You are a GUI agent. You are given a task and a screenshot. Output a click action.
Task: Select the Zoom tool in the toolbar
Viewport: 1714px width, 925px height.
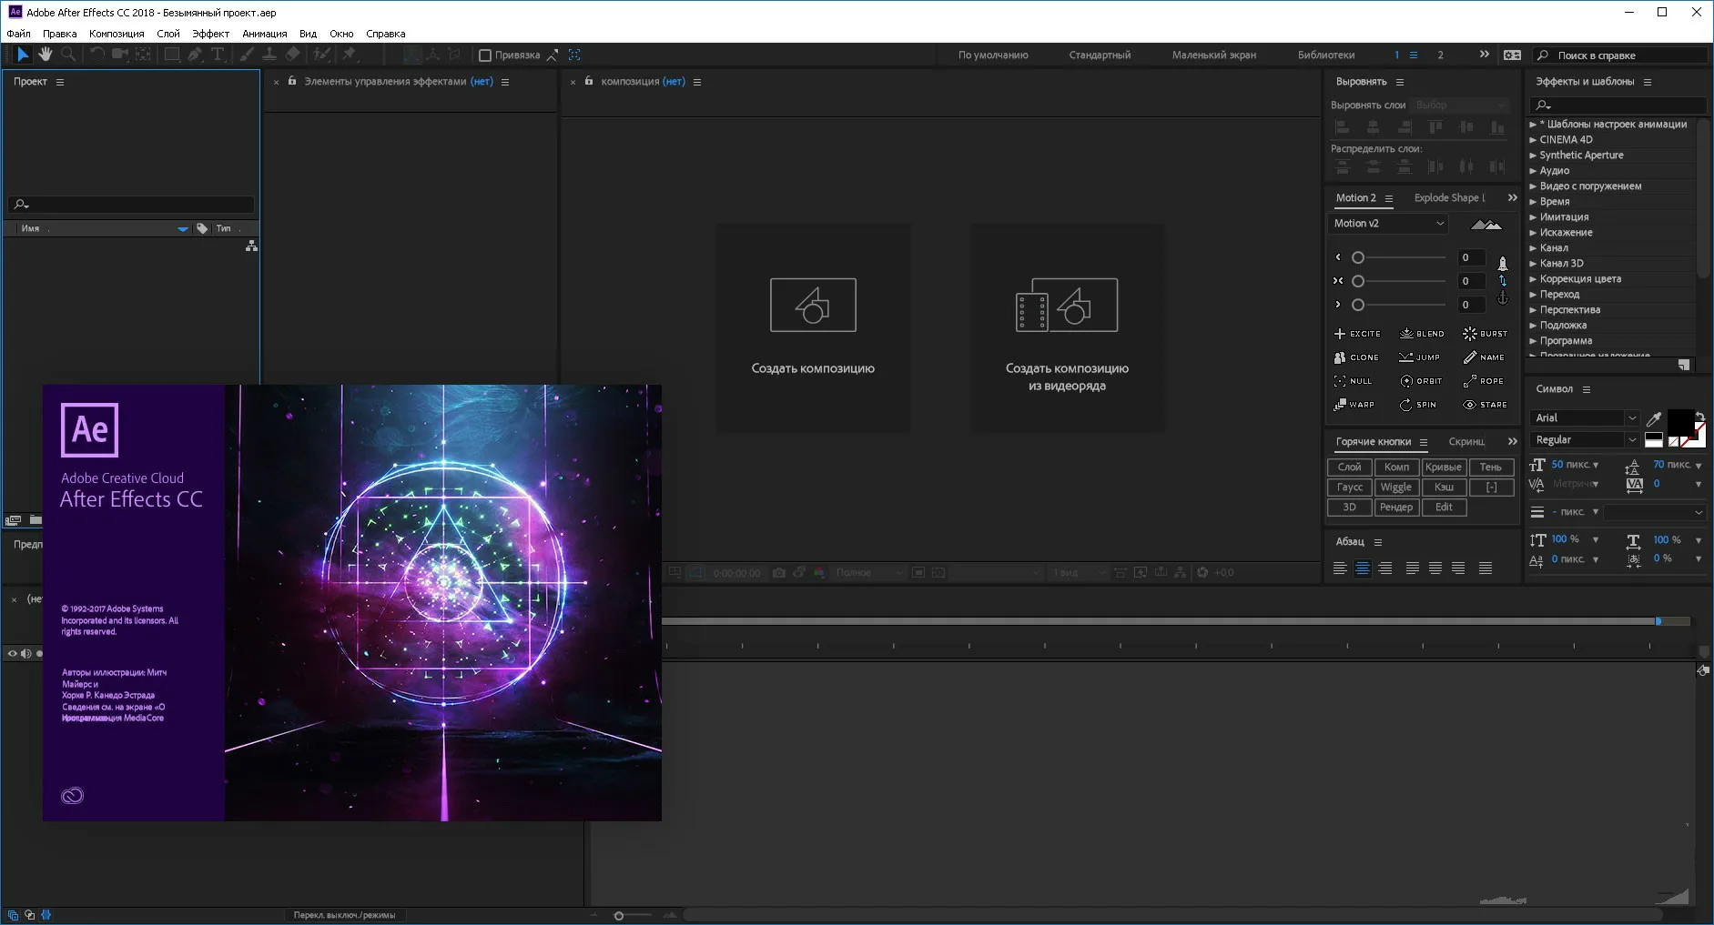point(68,55)
